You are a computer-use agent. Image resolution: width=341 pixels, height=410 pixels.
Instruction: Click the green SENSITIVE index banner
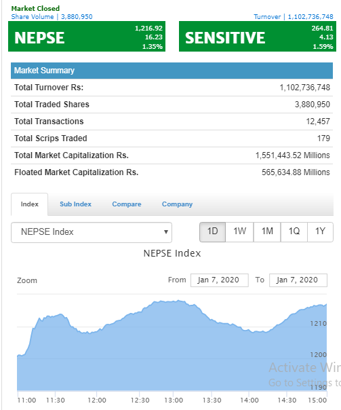[x=258, y=37]
